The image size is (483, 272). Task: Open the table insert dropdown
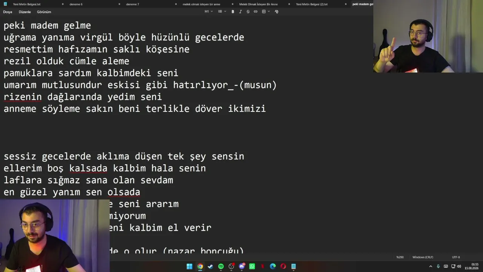point(266,12)
